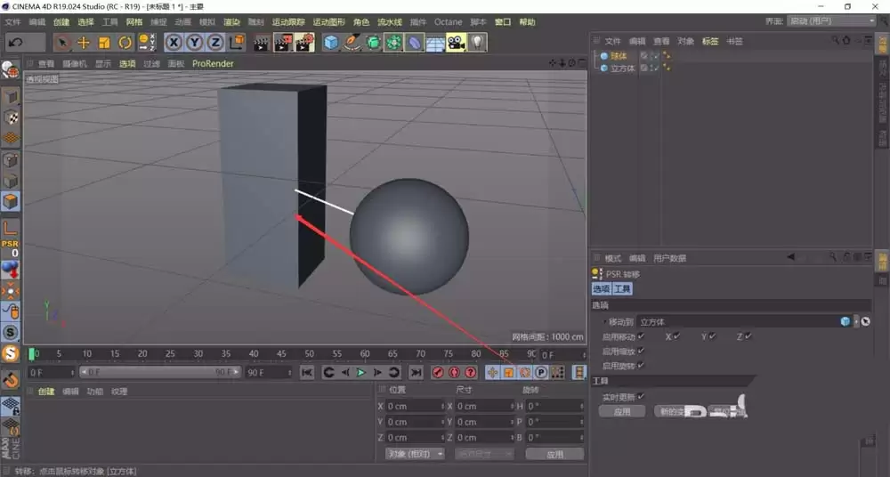The width and height of the screenshot is (890, 477).
Task: Switch to the 工具 tab in attributes
Action: coord(622,289)
